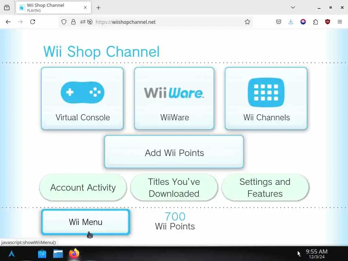Open the tracking protection shield icon
Viewport: 348px width, 261px height.
coord(64,22)
